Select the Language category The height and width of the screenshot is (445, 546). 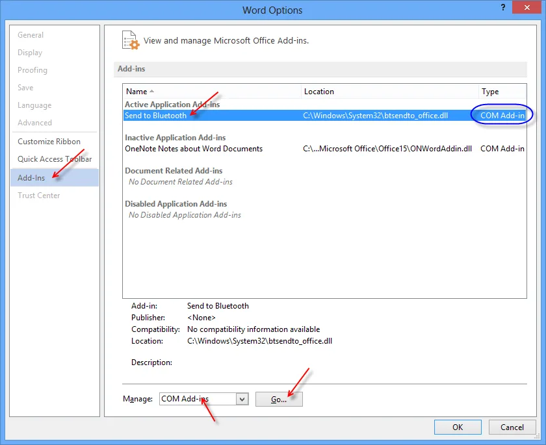[34, 105]
